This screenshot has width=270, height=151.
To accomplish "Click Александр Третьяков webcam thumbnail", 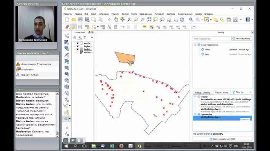I will click(x=36, y=24).
